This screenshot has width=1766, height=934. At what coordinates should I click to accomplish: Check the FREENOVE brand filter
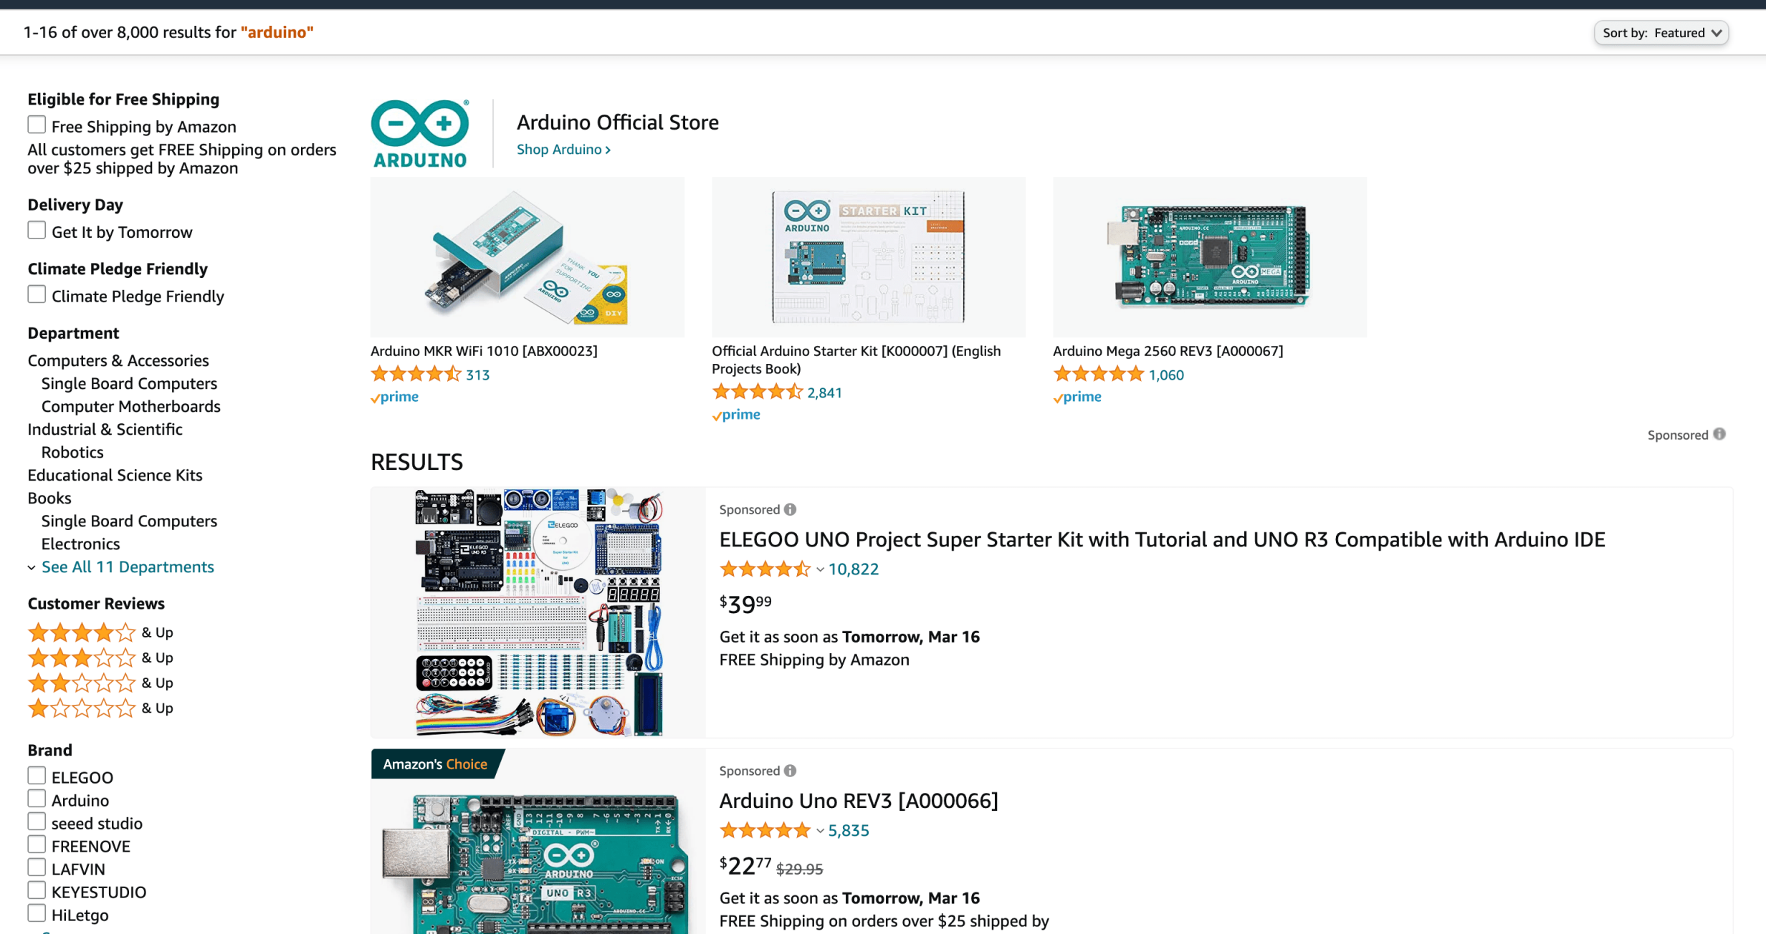tap(37, 844)
